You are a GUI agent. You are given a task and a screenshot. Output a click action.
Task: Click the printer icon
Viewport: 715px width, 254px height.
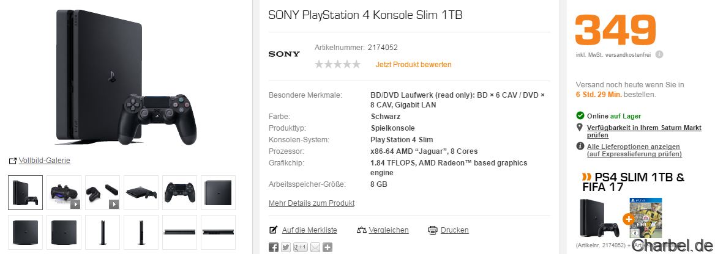pyautogui.click(x=433, y=230)
